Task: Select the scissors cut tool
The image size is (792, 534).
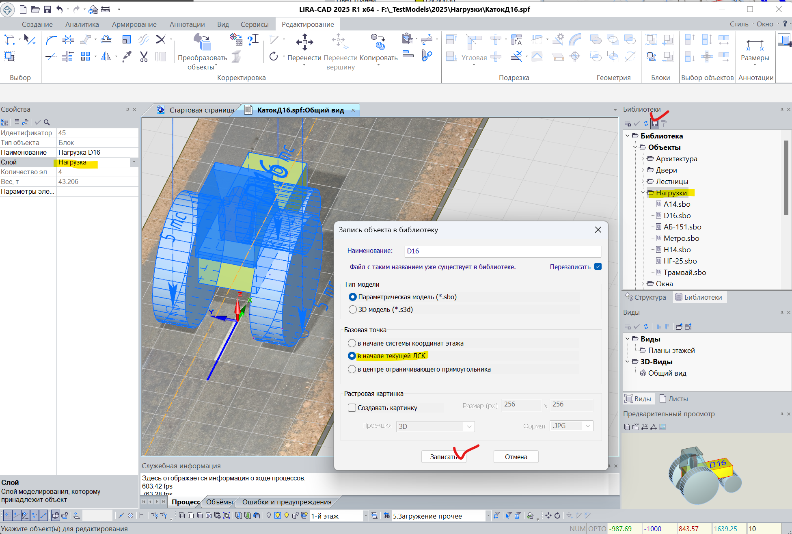Action: tap(144, 56)
